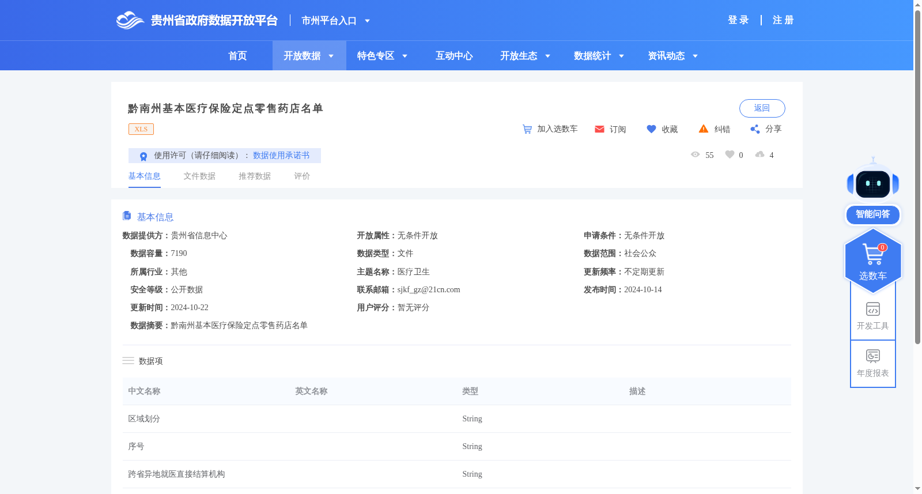Viewport: 922px width, 494px height.
Task: Click the 注册 link
Action: point(783,20)
